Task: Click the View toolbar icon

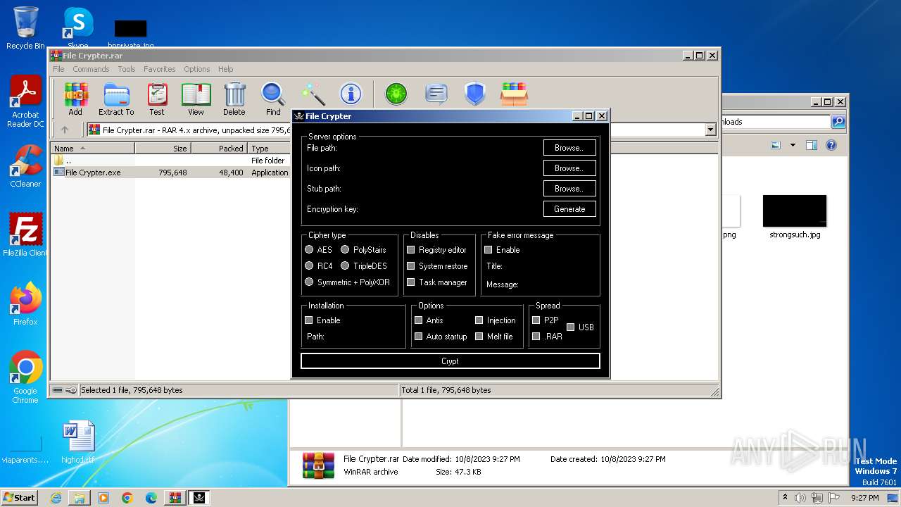Action: pyautogui.click(x=196, y=99)
